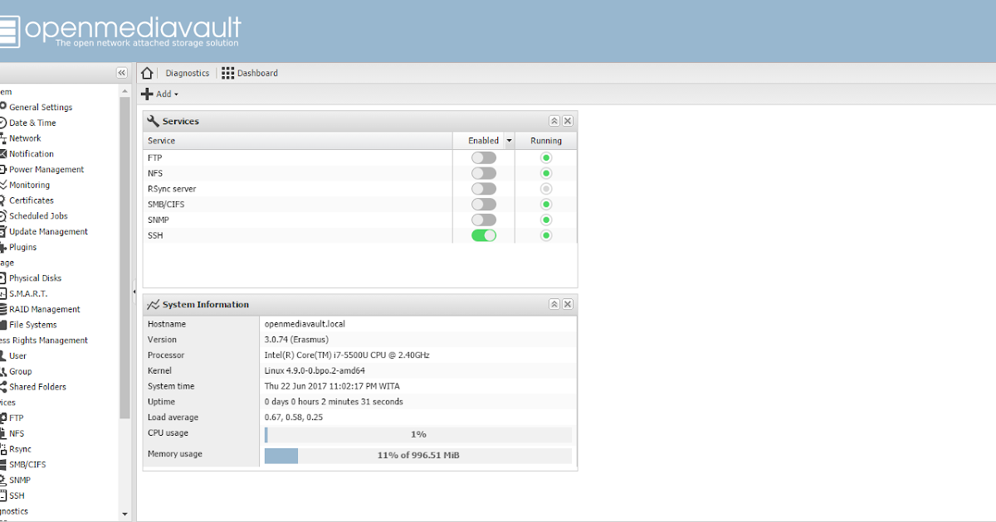Close the Services panel
The image size is (996, 522).
(x=568, y=121)
